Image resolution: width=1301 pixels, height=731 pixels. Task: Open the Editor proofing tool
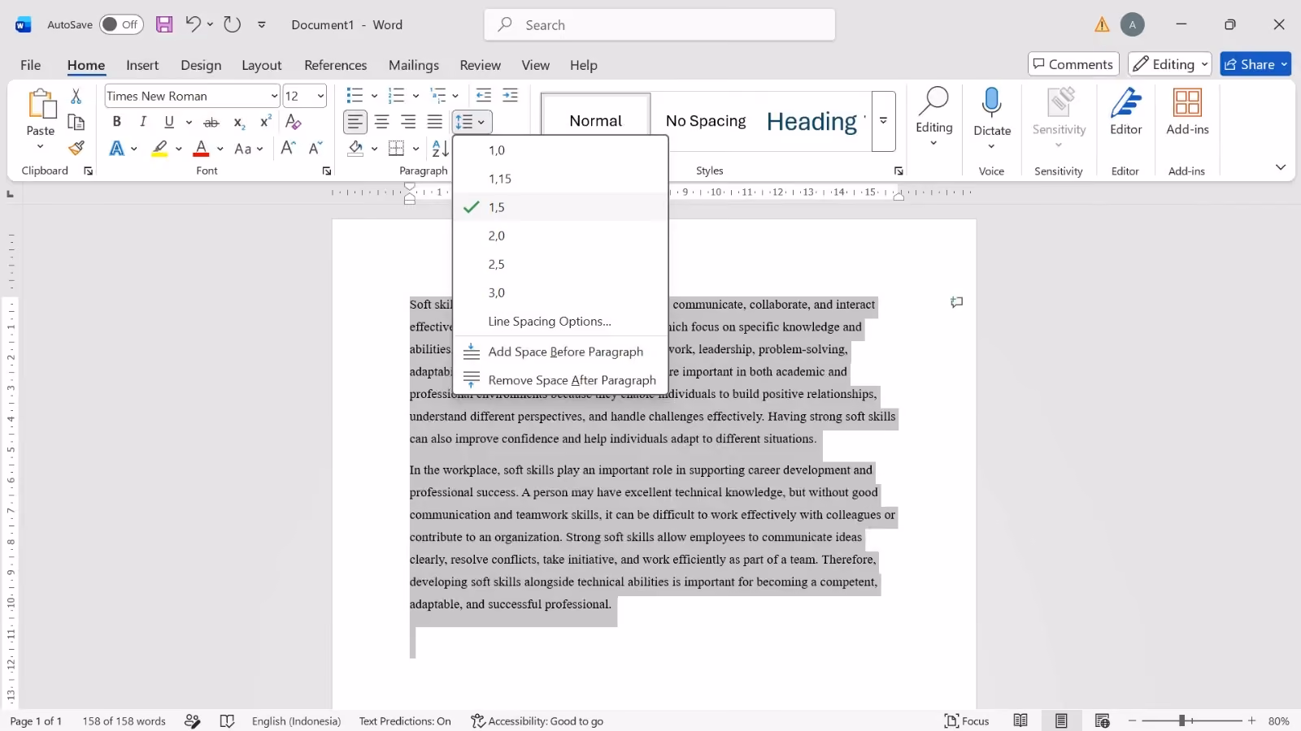(1125, 112)
